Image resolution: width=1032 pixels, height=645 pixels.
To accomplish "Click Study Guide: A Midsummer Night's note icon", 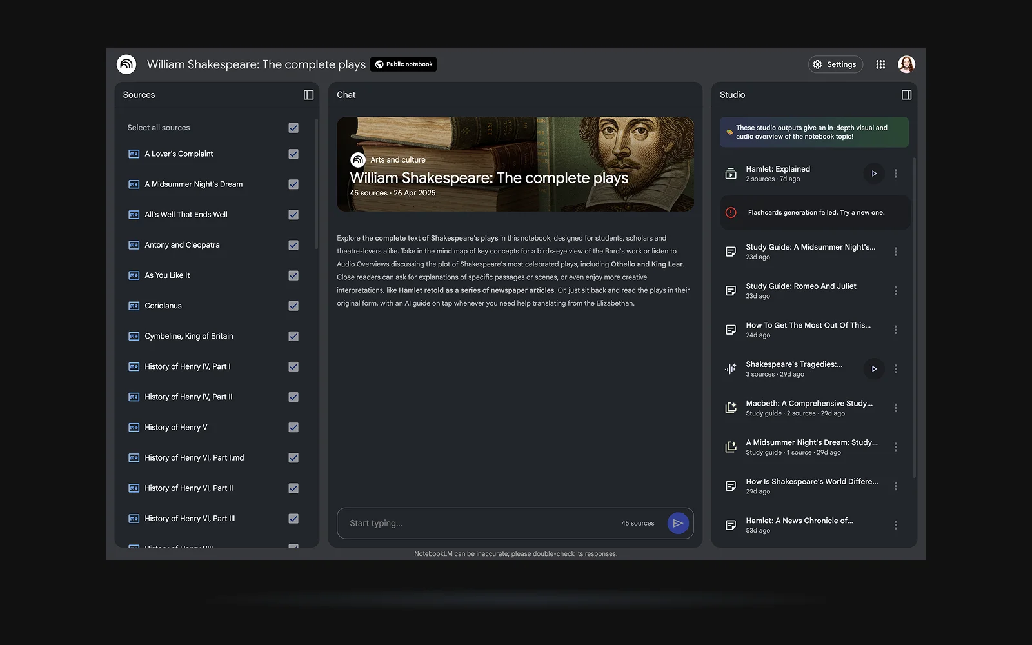I will point(731,252).
